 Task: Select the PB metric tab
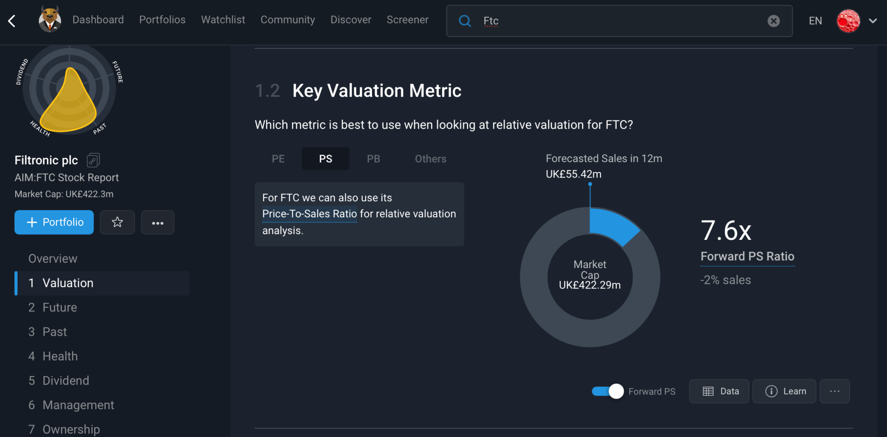coord(373,159)
